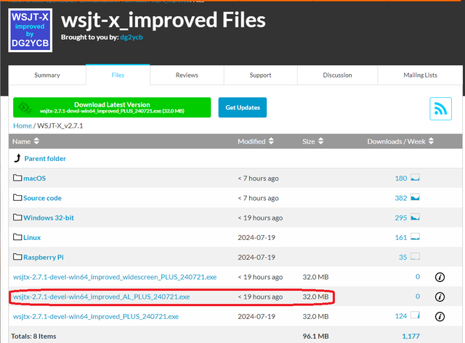Select the 'WSJT-X_v2.7.1' breadcrumb text
The image size is (465, 343).
pos(60,125)
